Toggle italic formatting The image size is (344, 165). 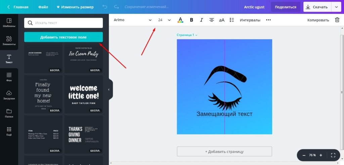[202, 20]
